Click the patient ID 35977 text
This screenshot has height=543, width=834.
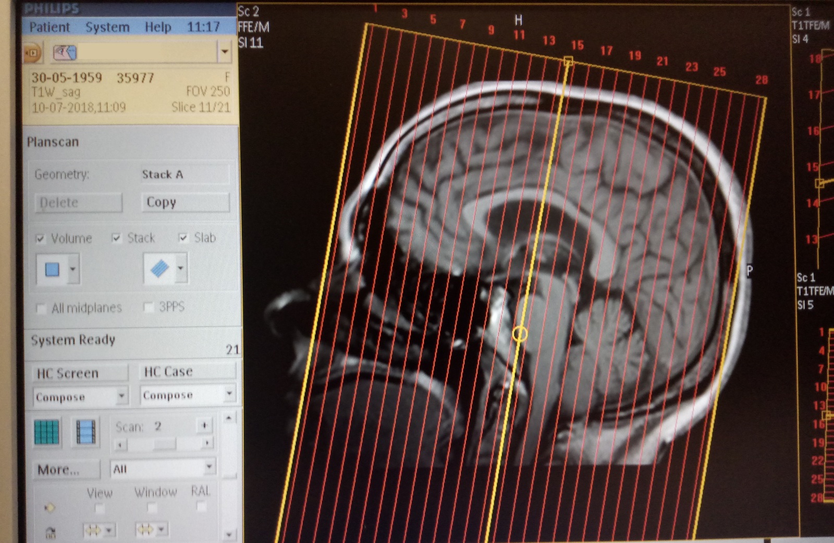(136, 78)
